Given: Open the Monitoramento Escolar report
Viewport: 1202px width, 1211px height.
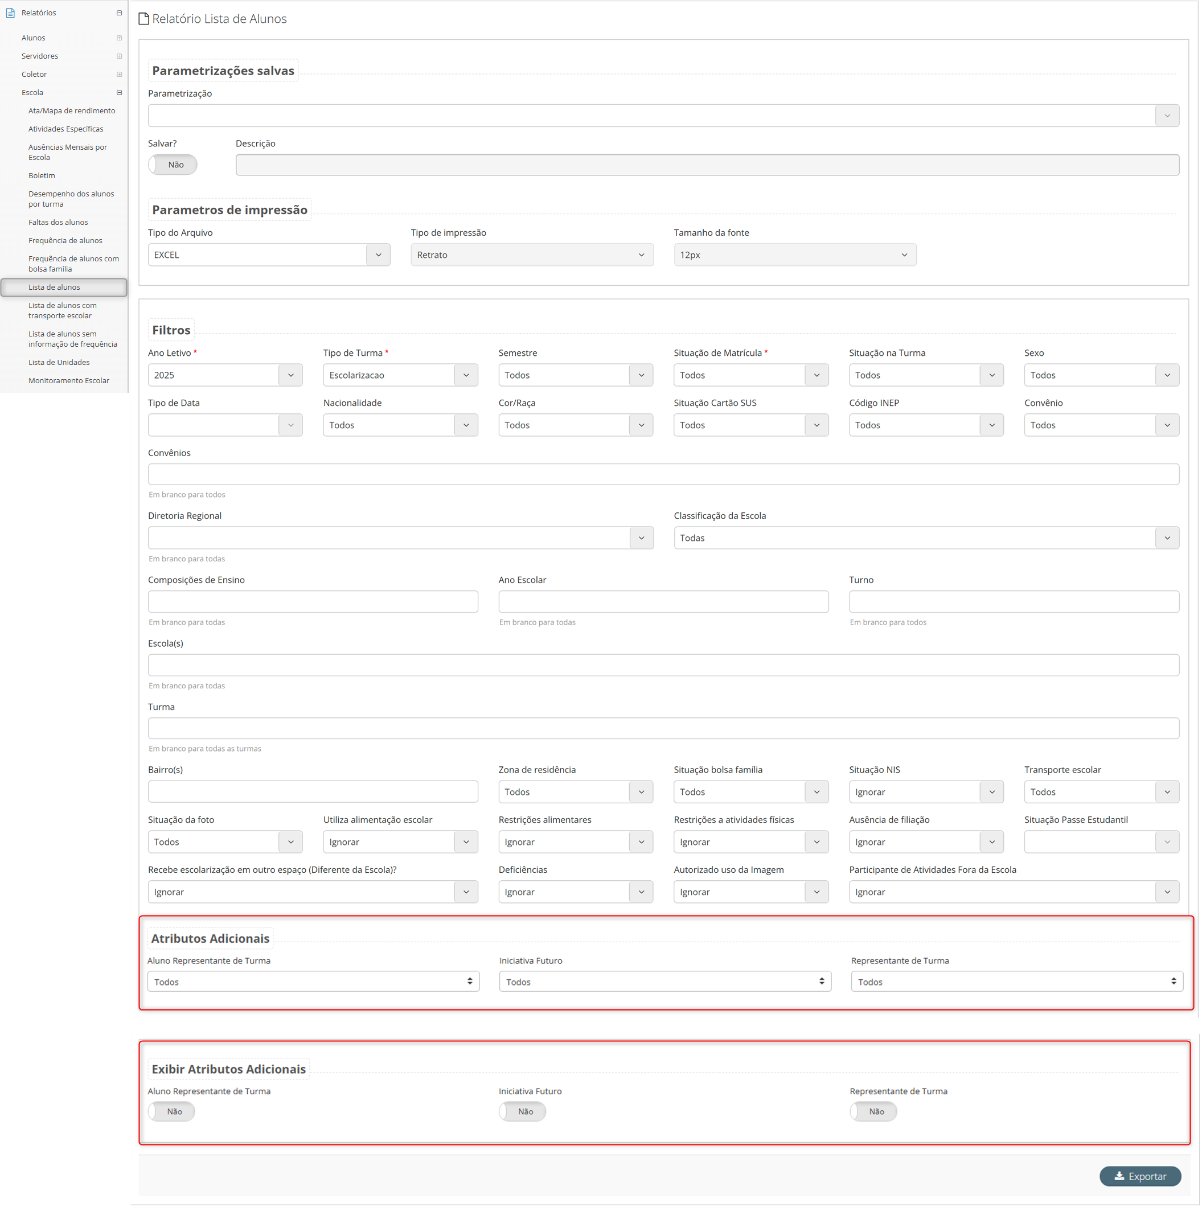Looking at the screenshot, I should pos(68,380).
